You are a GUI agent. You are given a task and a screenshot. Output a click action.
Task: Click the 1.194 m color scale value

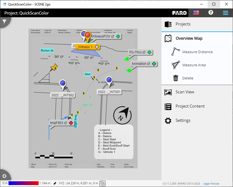[45, 183]
